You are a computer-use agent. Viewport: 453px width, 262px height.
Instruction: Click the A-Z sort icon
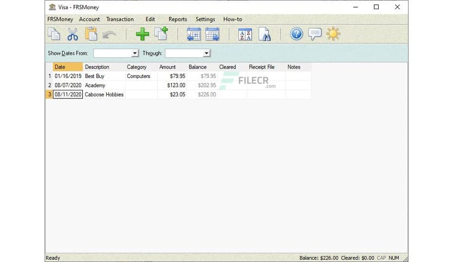(245, 34)
